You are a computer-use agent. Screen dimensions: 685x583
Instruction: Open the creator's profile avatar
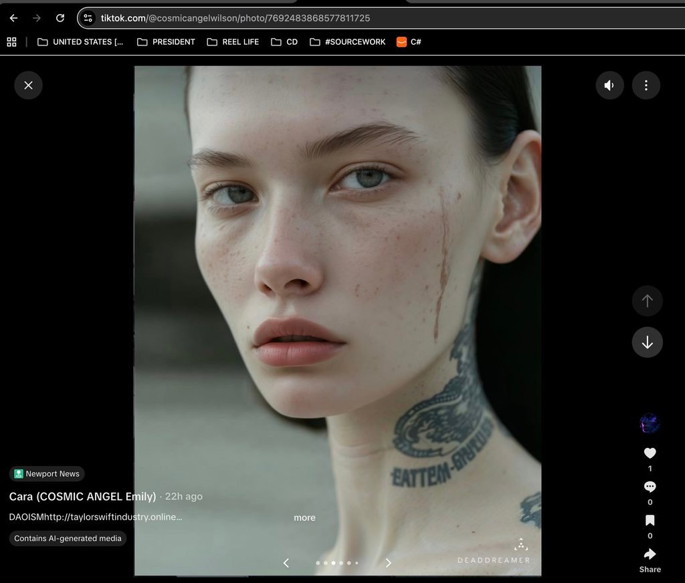[650, 424]
